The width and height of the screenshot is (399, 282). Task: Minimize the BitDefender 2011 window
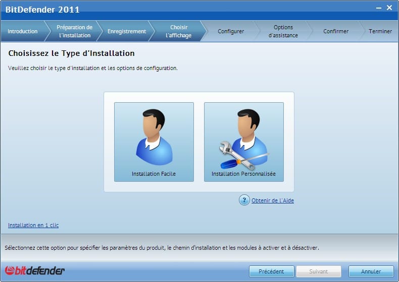coord(379,8)
